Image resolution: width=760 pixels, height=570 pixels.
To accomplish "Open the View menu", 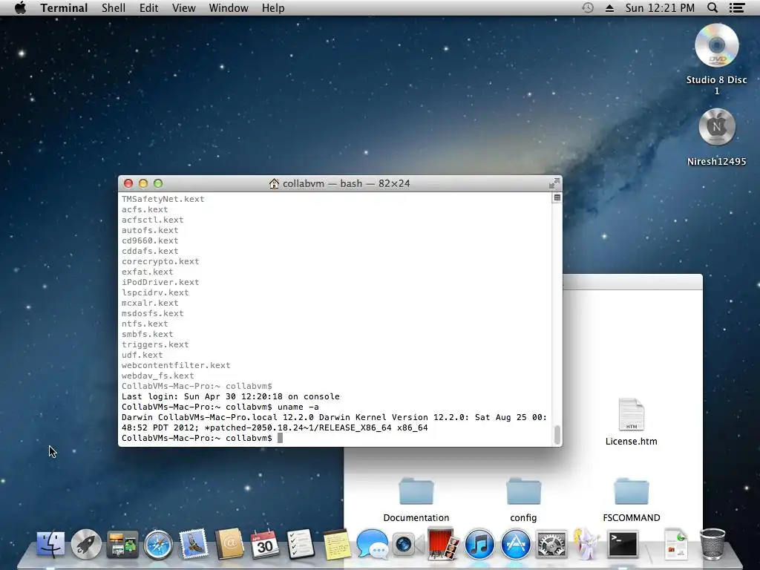I will [184, 7].
